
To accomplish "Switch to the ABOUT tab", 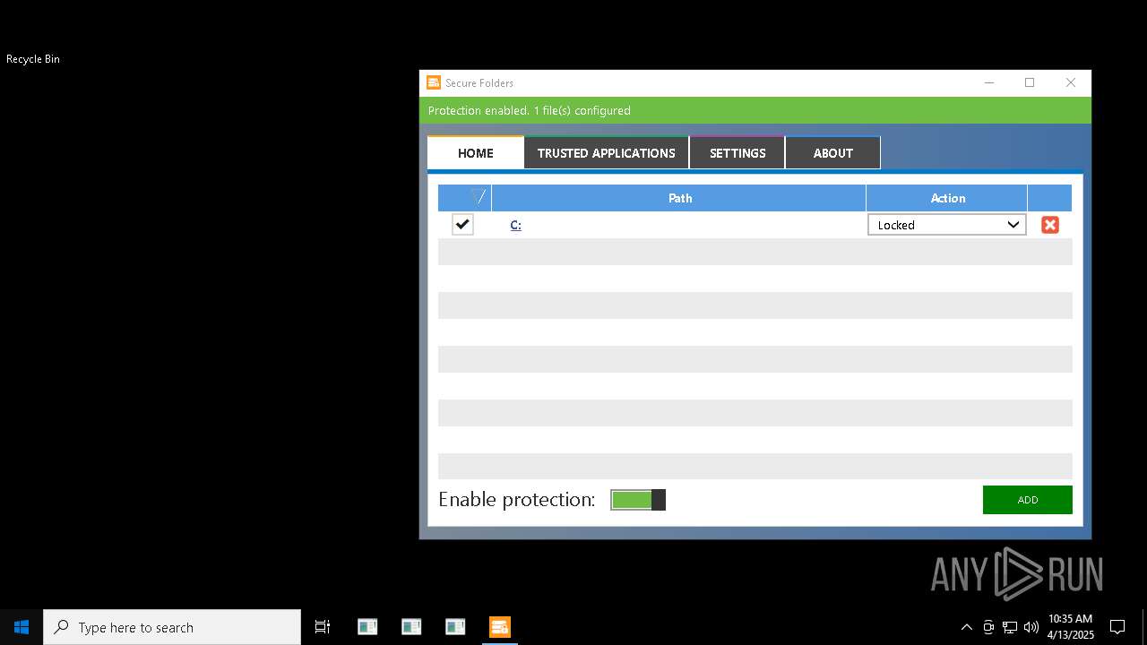I will [x=833, y=153].
